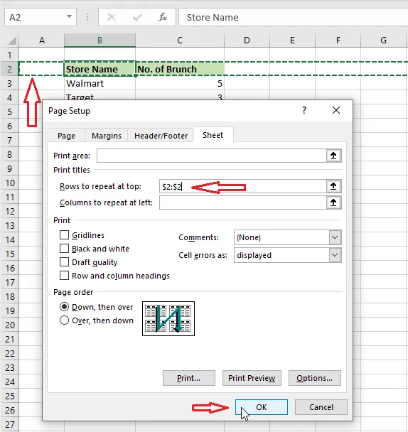Click the dialog Help question mark

coord(304,110)
